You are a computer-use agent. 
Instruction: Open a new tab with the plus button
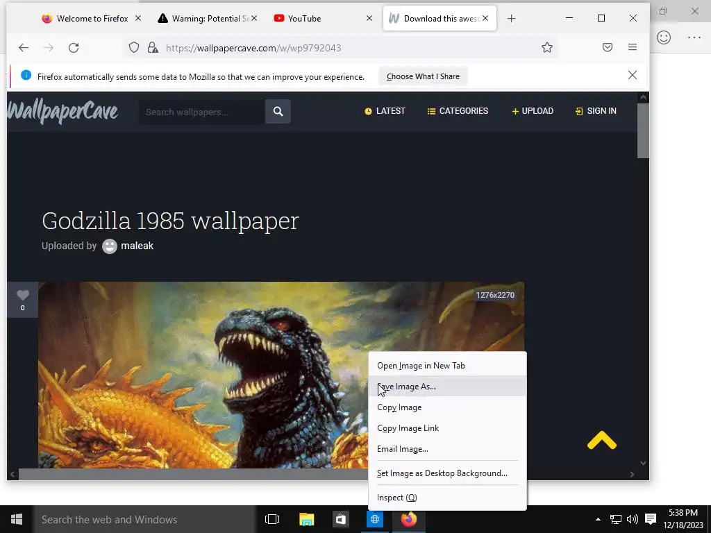click(x=512, y=19)
